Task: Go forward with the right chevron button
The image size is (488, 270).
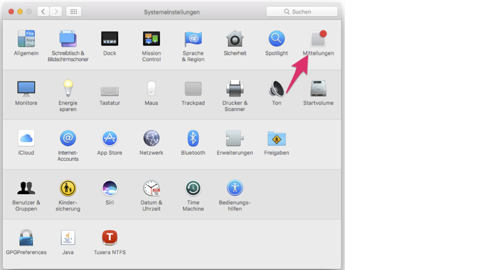Action: pyautogui.click(x=56, y=11)
